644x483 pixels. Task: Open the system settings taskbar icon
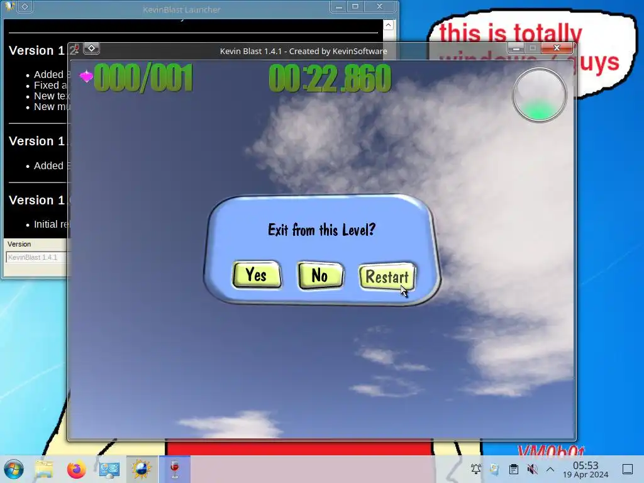tap(109, 469)
